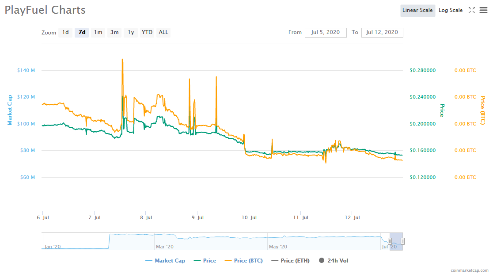Set zoom range to 1y
This screenshot has height=274, width=493.
pos(131,32)
